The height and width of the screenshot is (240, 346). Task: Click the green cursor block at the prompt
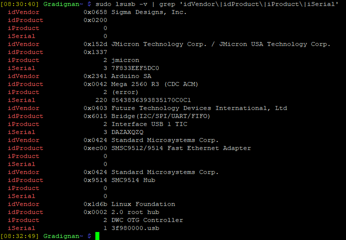pyautogui.click(x=97, y=236)
